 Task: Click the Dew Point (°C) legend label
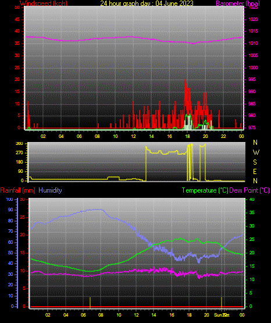click(x=249, y=190)
